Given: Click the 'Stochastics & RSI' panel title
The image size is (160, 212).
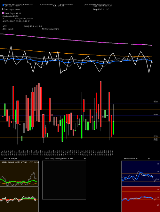Looking at the screenshot, I should coord(137,159).
